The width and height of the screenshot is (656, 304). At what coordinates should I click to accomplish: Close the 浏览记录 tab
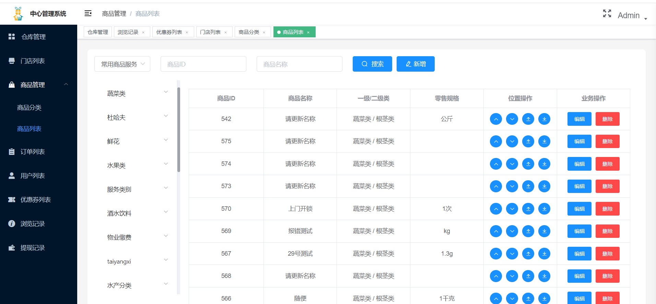143,32
